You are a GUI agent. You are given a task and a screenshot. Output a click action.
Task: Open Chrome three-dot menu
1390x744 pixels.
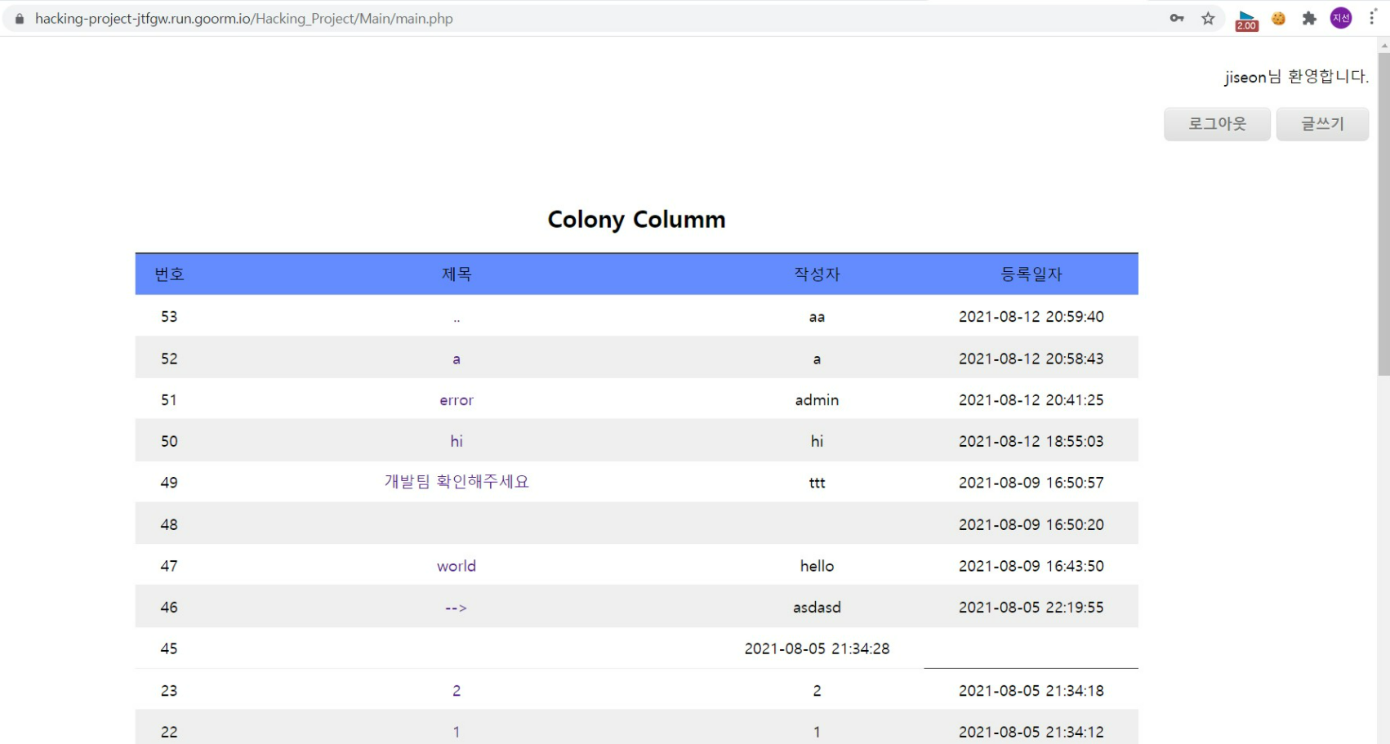tap(1372, 18)
